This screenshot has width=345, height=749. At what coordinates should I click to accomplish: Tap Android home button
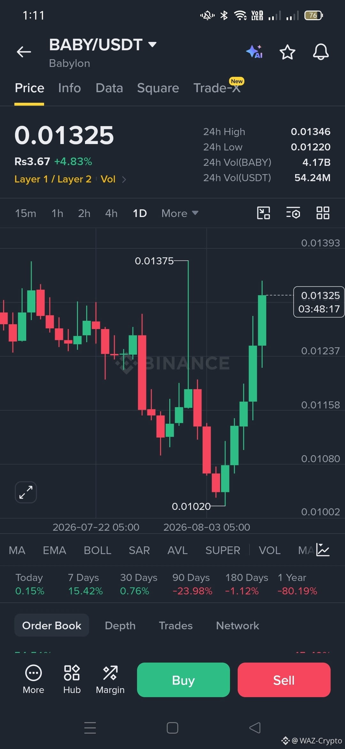click(x=172, y=728)
